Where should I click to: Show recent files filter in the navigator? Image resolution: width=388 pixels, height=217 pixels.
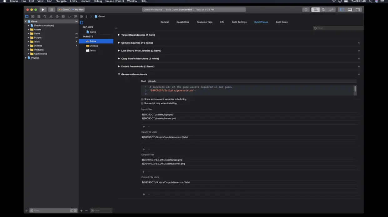tap(72, 211)
